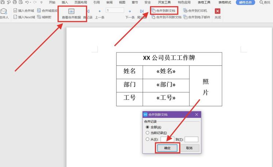This screenshot has height=167, width=273.
Task: Open the 插入 Insert tab
Action: click(65, 3)
